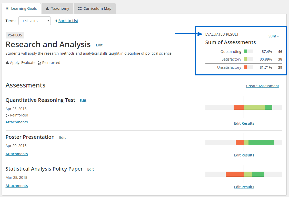Viewport: 289px width, 197px height.
Task: Open Attachments for Statistical Analysis Policy Paper
Action: [x=17, y=185]
